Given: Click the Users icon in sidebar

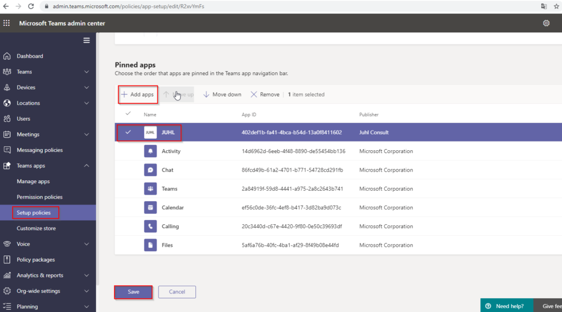Looking at the screenshot, I should click(x=7, y=118).
